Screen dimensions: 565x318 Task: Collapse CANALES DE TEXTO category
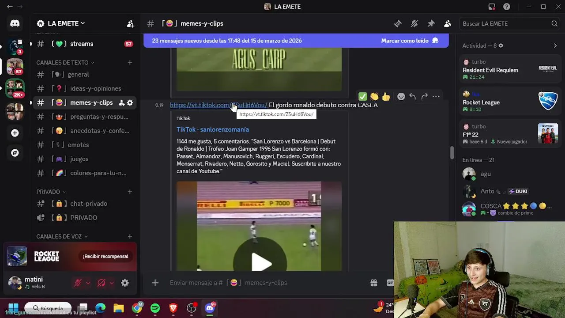click(x=65, y=63)
